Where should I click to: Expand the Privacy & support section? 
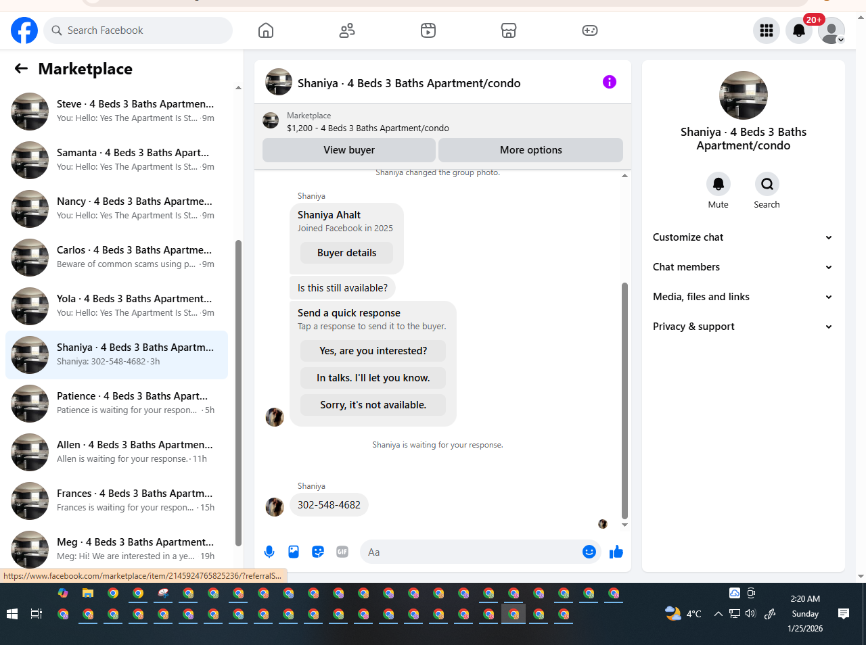click(743, 327)
